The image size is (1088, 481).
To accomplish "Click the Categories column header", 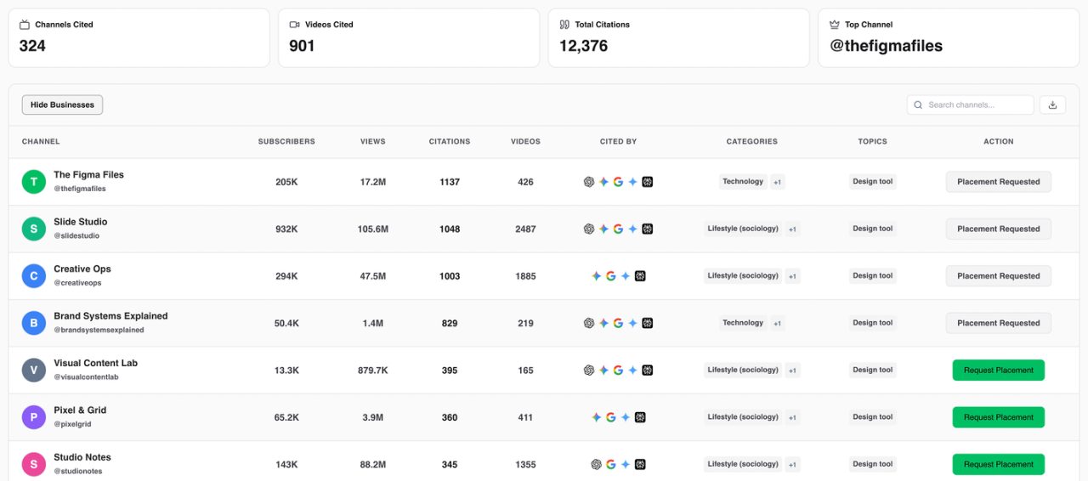I will [752, 142].
